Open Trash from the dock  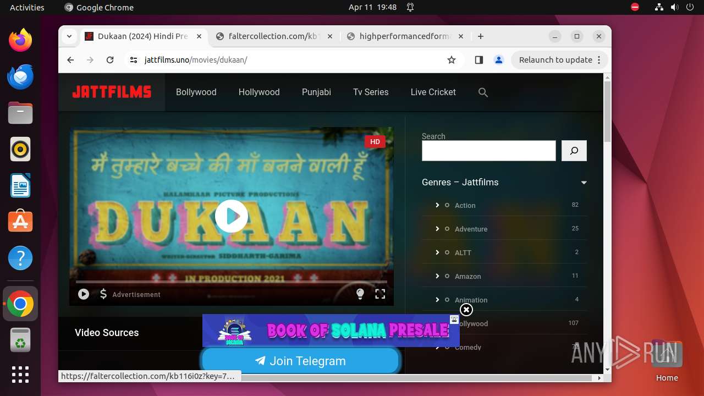(x=20, y=340)
